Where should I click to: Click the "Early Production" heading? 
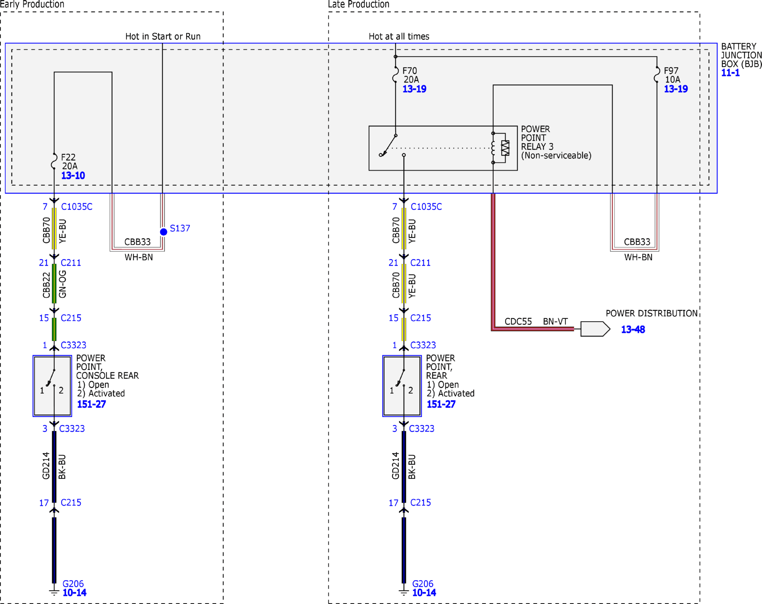point(32,4)
